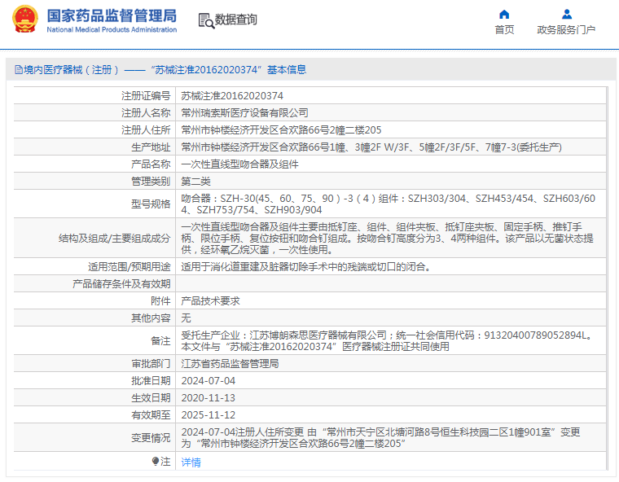Image resolution: width=619 pixels, height=482 pixels.
Task: Click the 注册人名称 row label
Action: [146, 113]
